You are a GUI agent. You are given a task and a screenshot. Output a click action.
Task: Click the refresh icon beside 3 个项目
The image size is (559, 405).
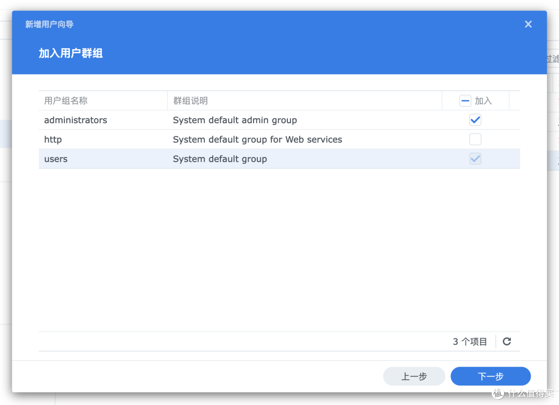507,341
